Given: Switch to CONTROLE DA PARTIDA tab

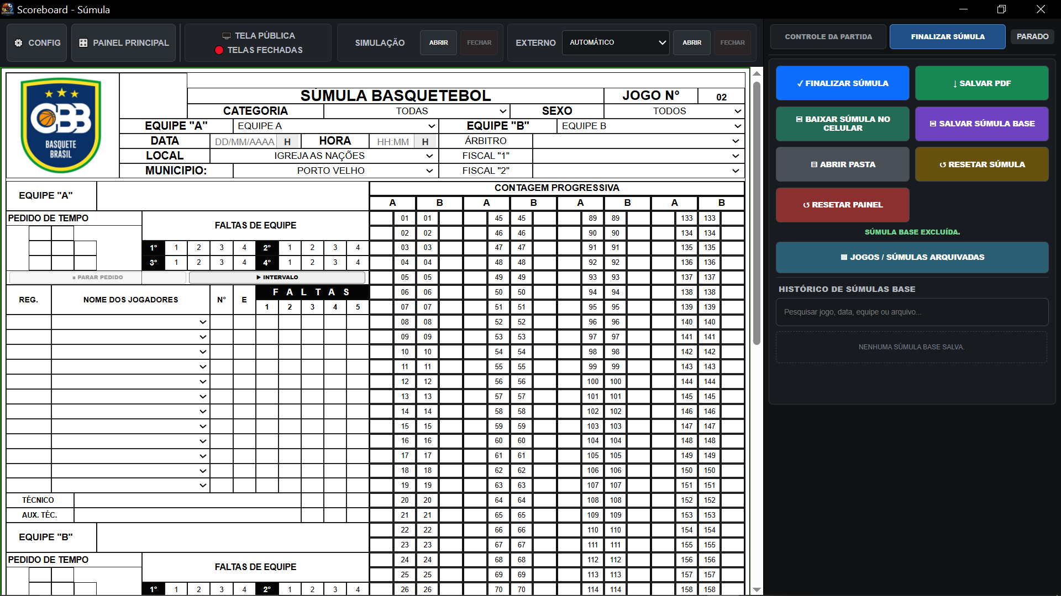Looking at the screenshot, I should [828, 37].
